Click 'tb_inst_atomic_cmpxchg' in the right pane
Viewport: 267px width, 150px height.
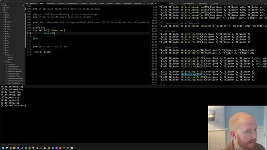(x=196, y=26)
